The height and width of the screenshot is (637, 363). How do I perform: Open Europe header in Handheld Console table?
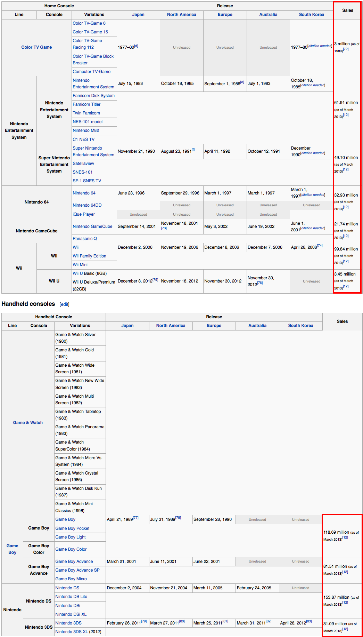214,326
